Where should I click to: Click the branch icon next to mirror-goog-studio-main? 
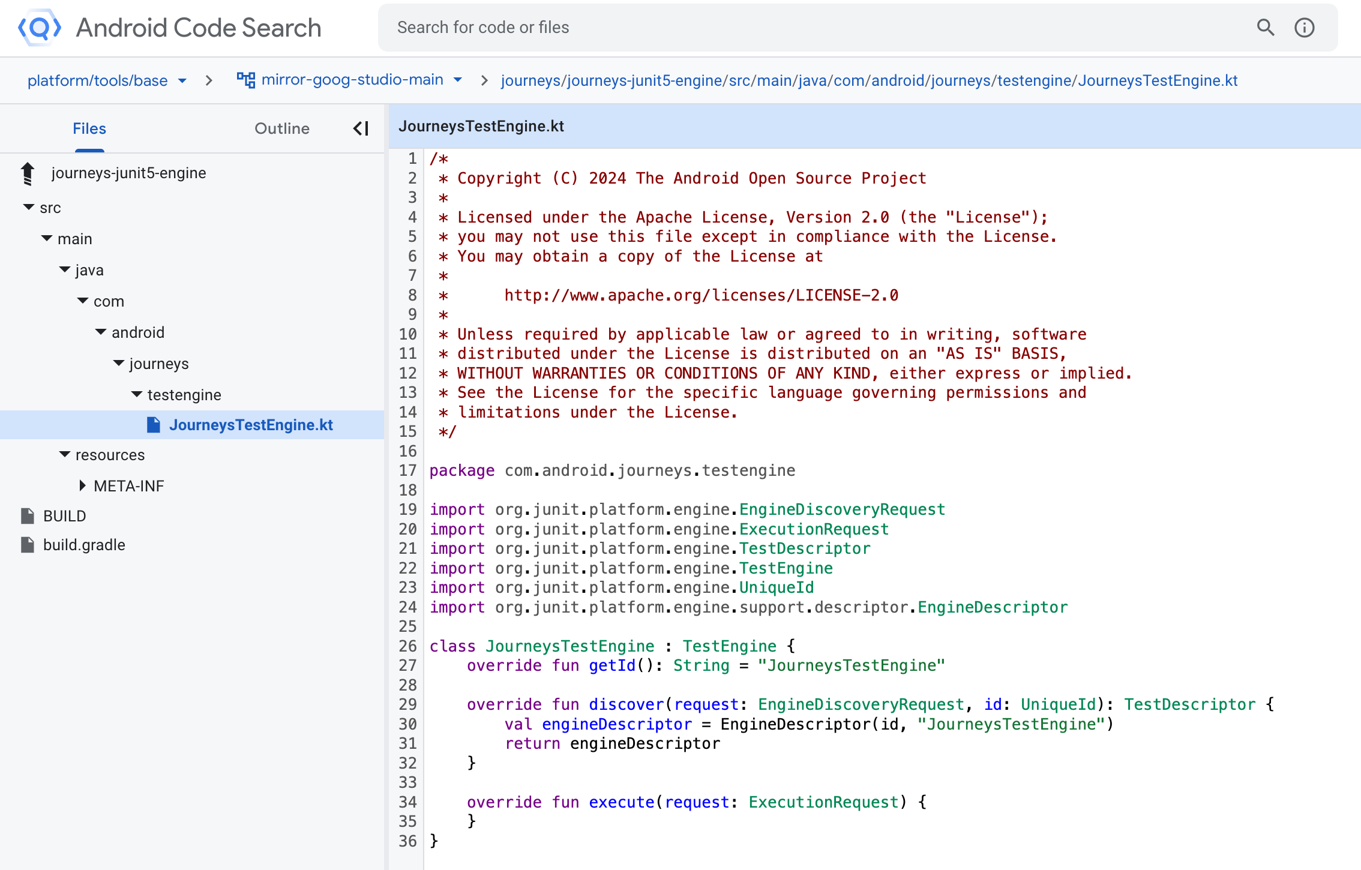245,80
